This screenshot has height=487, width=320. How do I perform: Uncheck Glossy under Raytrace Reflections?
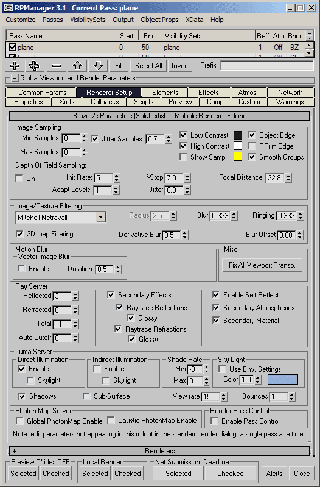pyautogui.click(x=131, y=318)
